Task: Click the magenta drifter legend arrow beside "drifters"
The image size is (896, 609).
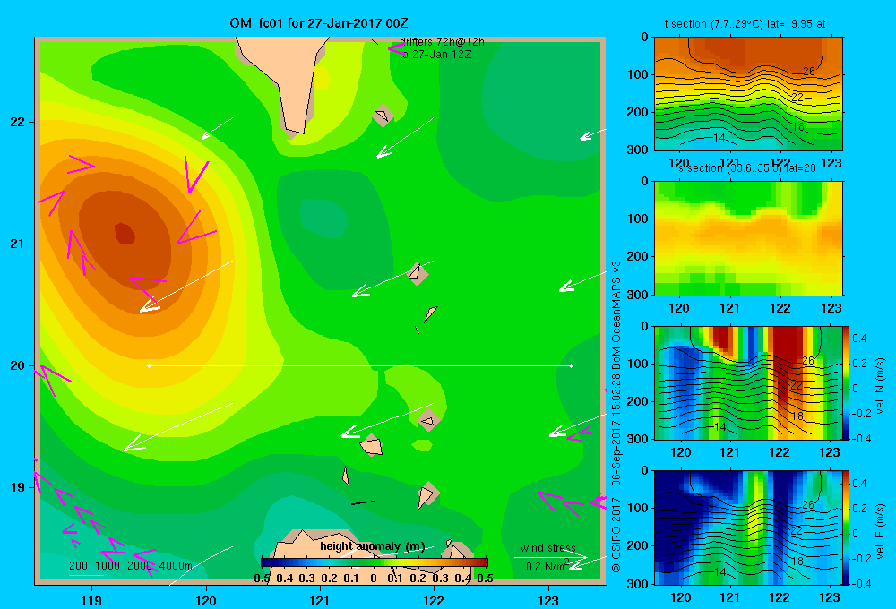Action: 396,48
